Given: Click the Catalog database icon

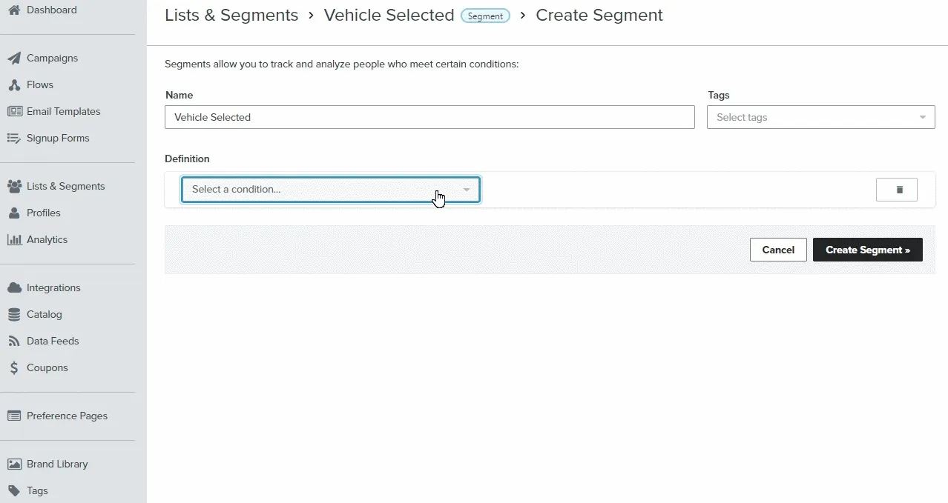Looking at the screenshot, I should pos(14,315).
